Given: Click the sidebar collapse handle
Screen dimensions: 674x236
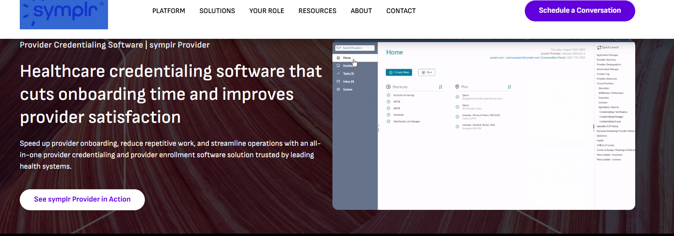Looking at the screenshot, I should [378, 128].
